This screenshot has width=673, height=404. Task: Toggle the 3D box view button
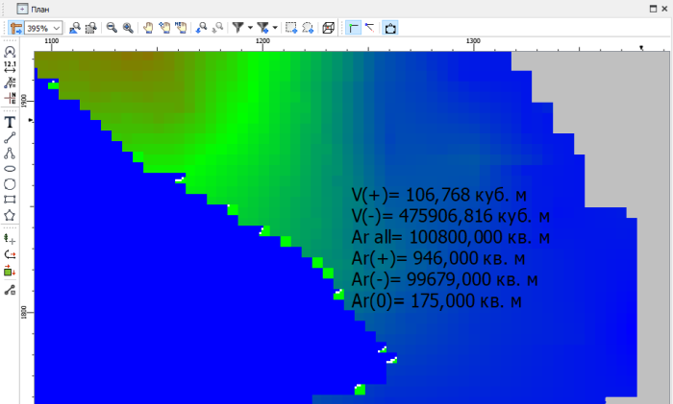[329, 29]
